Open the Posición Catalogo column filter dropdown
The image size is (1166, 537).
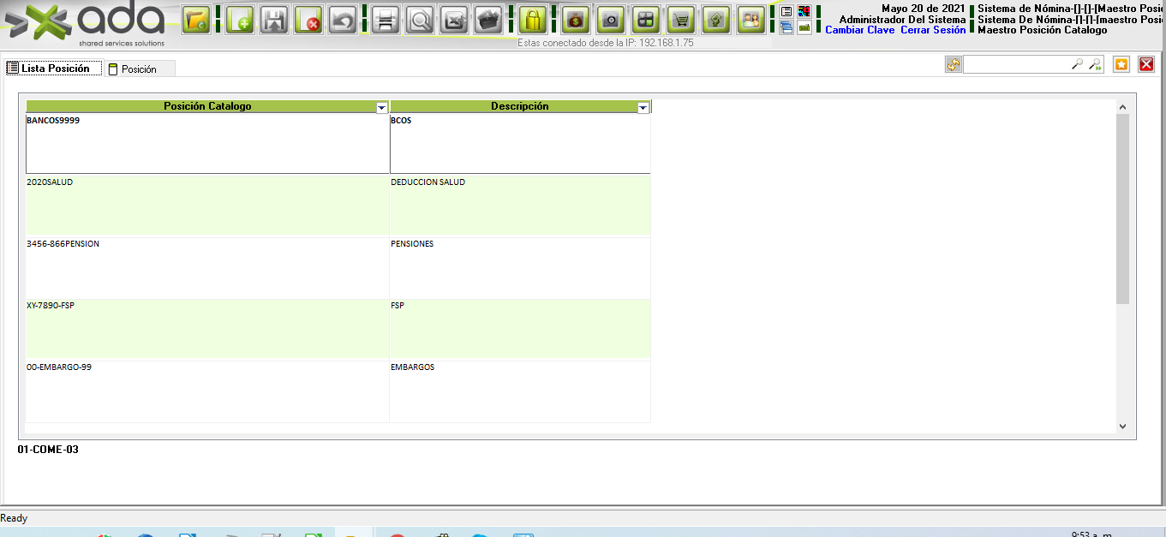(x=382, y=107)
